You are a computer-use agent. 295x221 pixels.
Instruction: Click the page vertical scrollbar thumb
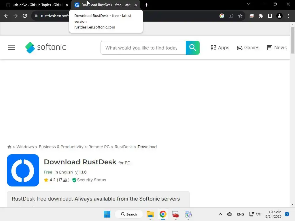pos(292,40)
